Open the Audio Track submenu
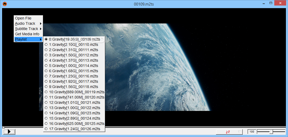 [28, 23]
